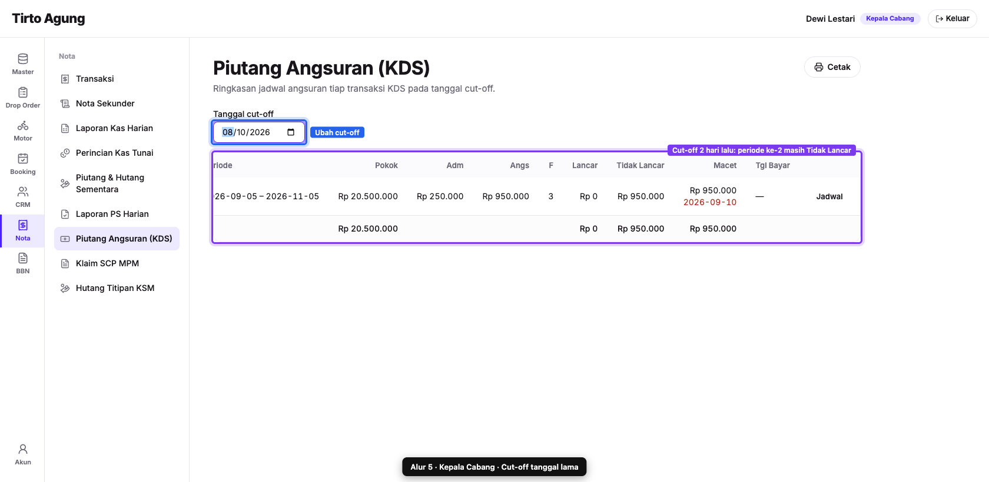Click the Cetak print button
The image size is (989, 482).
(x=832, y=67)
